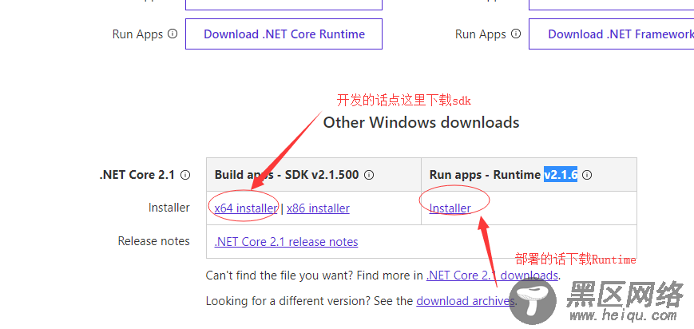
Task: Click the Installer row label
Action: (169, 208)
